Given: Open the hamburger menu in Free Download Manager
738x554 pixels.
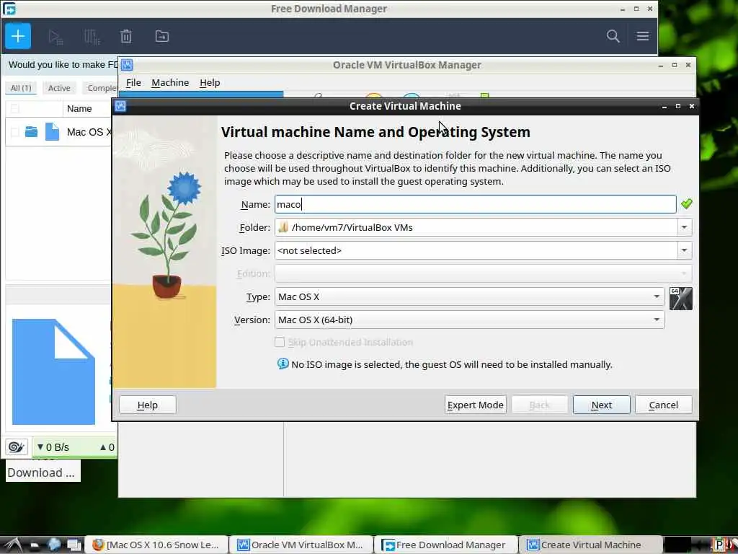Looking at the screenshot, I should coord(642,36).
